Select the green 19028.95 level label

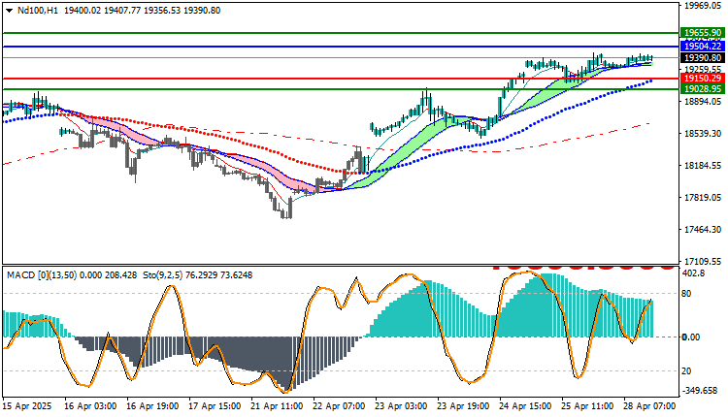coord(704,88)
